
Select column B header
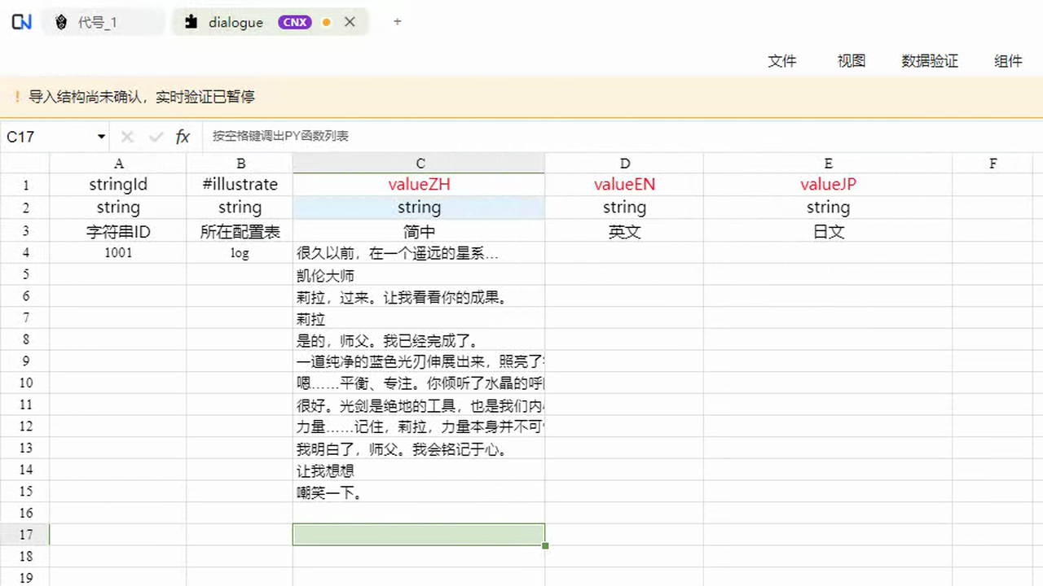pyautogui.click(x=240, y=164)
